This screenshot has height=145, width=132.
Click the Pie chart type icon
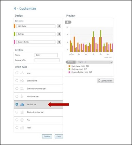tap(22, 120)
